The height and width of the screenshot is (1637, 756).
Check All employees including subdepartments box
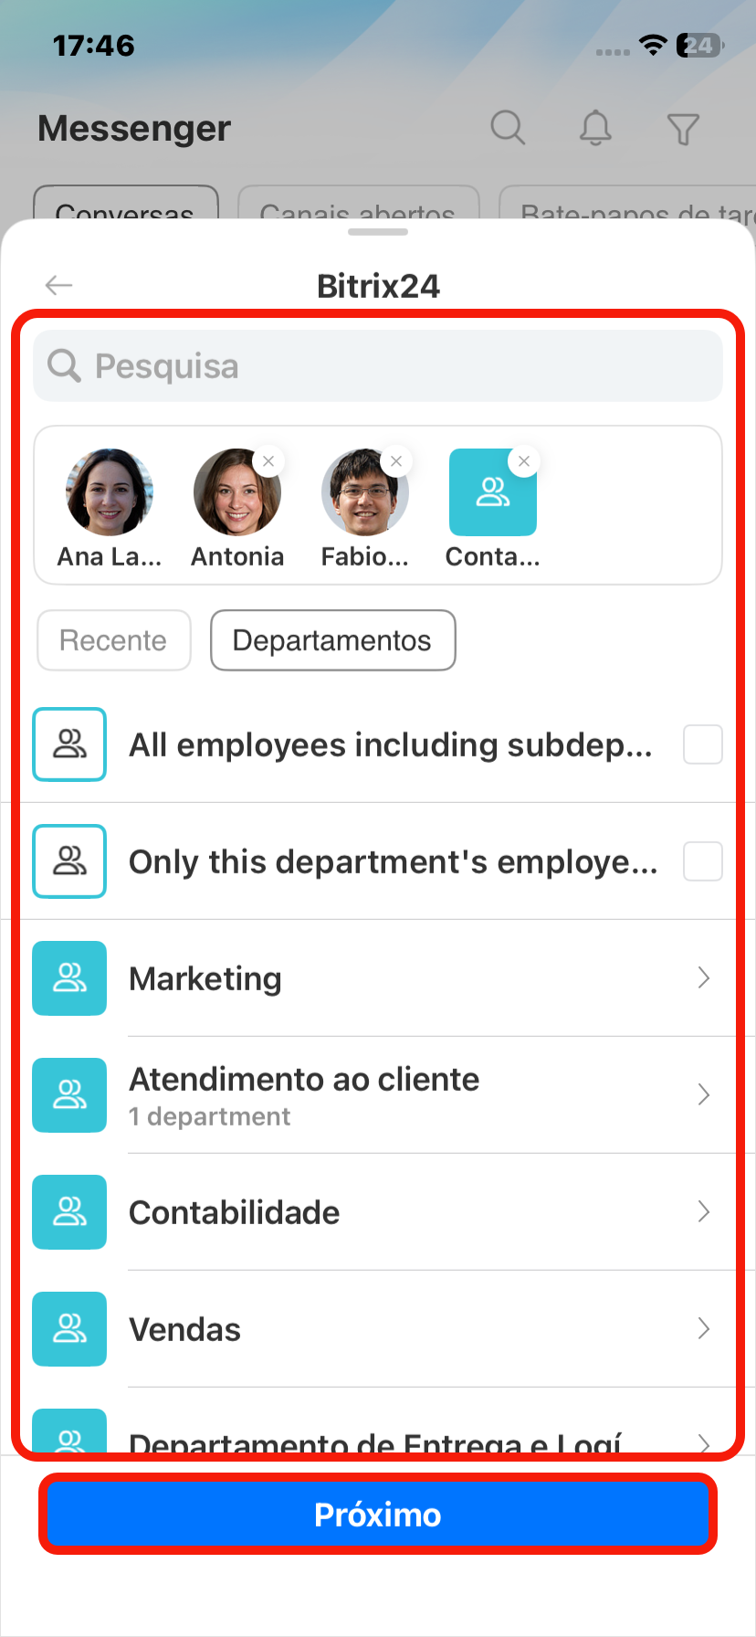click(702, 745)
